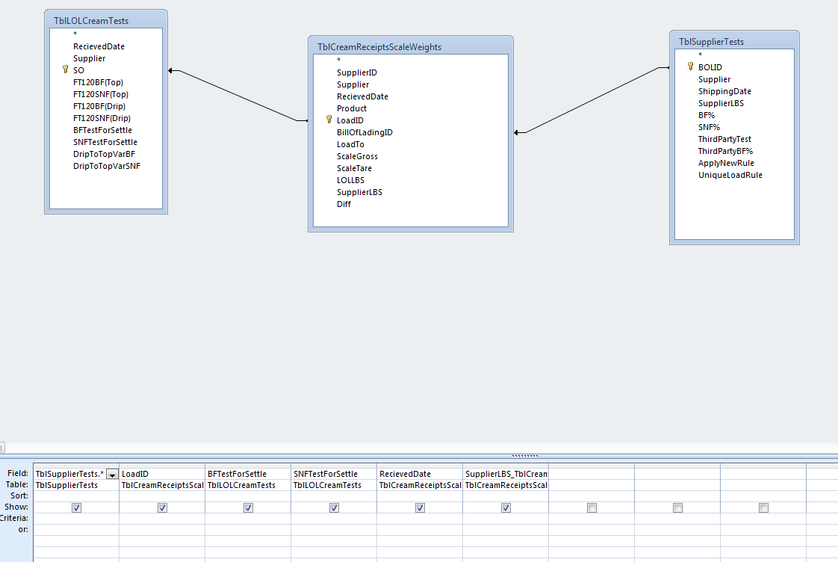This screenshot has height=562, width=838.
Task: Select the BOLID field in TblSupplierTests
Action: (x=710, y=67)
